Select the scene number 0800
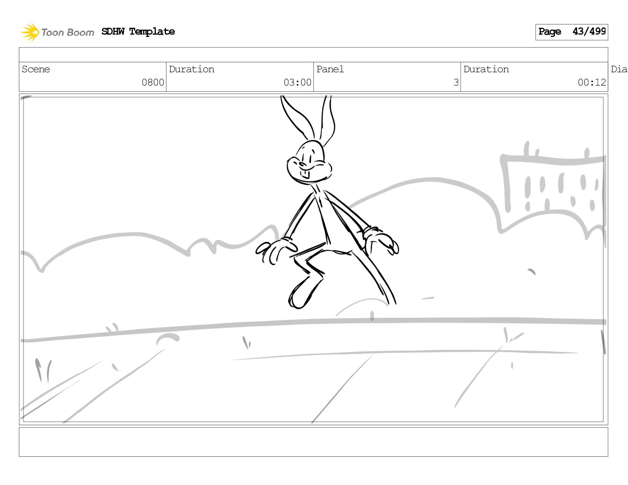628x485 pixels. tap(153, 83)
